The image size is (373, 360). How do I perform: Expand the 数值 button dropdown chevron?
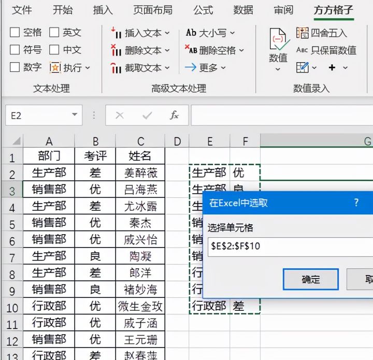(x=278, y=69)
